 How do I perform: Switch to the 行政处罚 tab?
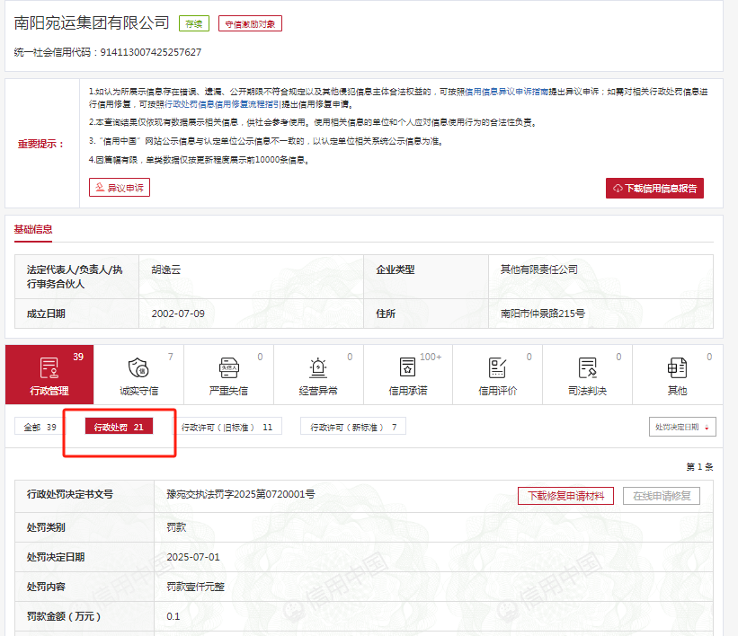point(120,427)
